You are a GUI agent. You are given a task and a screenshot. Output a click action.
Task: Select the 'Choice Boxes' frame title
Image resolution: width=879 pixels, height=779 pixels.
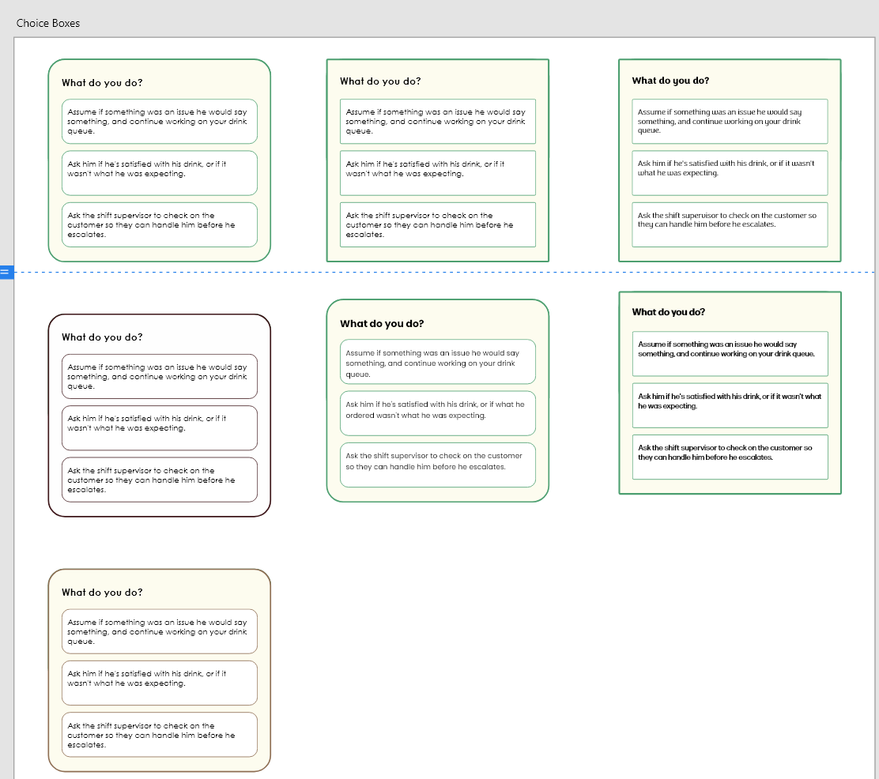(48, 23)
